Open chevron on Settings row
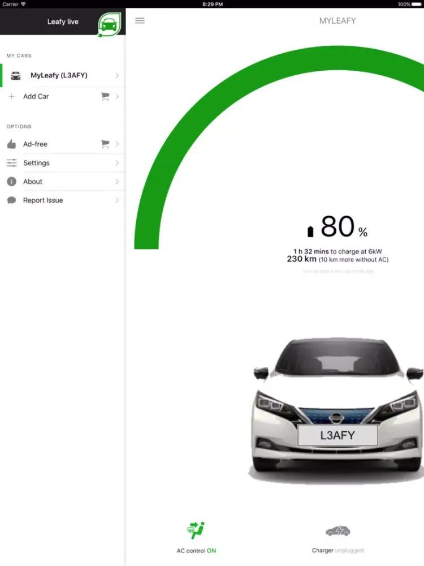This screenshot has width=424, height=566. pyautogui.click(x=117, y=163)
